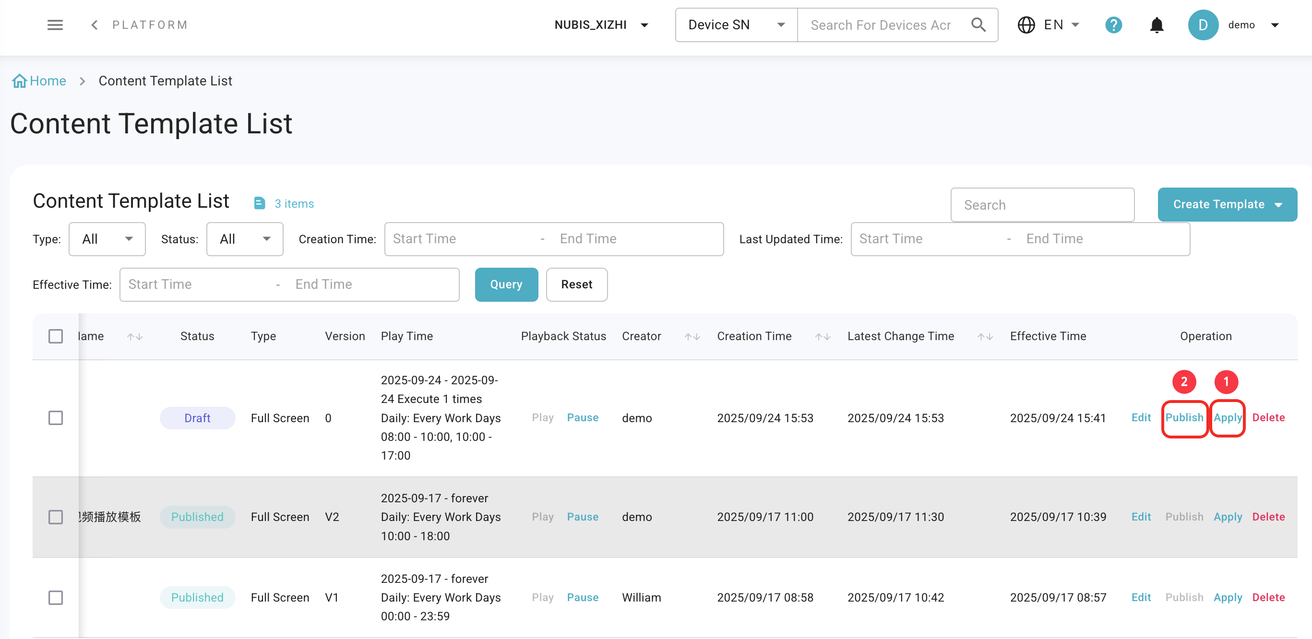Open the help question mark icon
Viewport: 1312px width, 639px height.
click(1113, 25)
